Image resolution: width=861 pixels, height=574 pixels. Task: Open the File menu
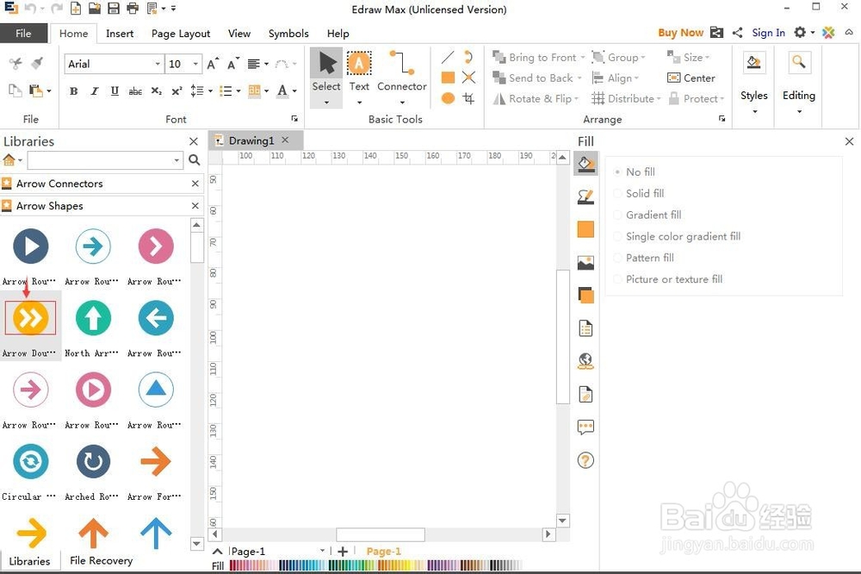tap(23, 34)
